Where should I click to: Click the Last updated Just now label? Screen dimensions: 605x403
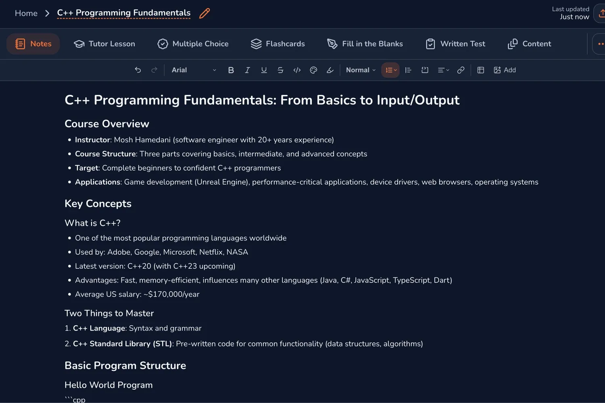571,13
